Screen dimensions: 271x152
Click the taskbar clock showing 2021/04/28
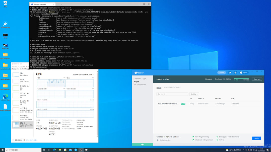(261, 150)
